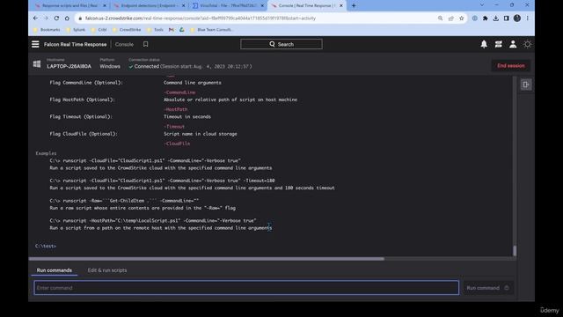Open Gmail bookmark icon
Image resolution: width=563 pixels, height=317 pixels.
(172, 30)
